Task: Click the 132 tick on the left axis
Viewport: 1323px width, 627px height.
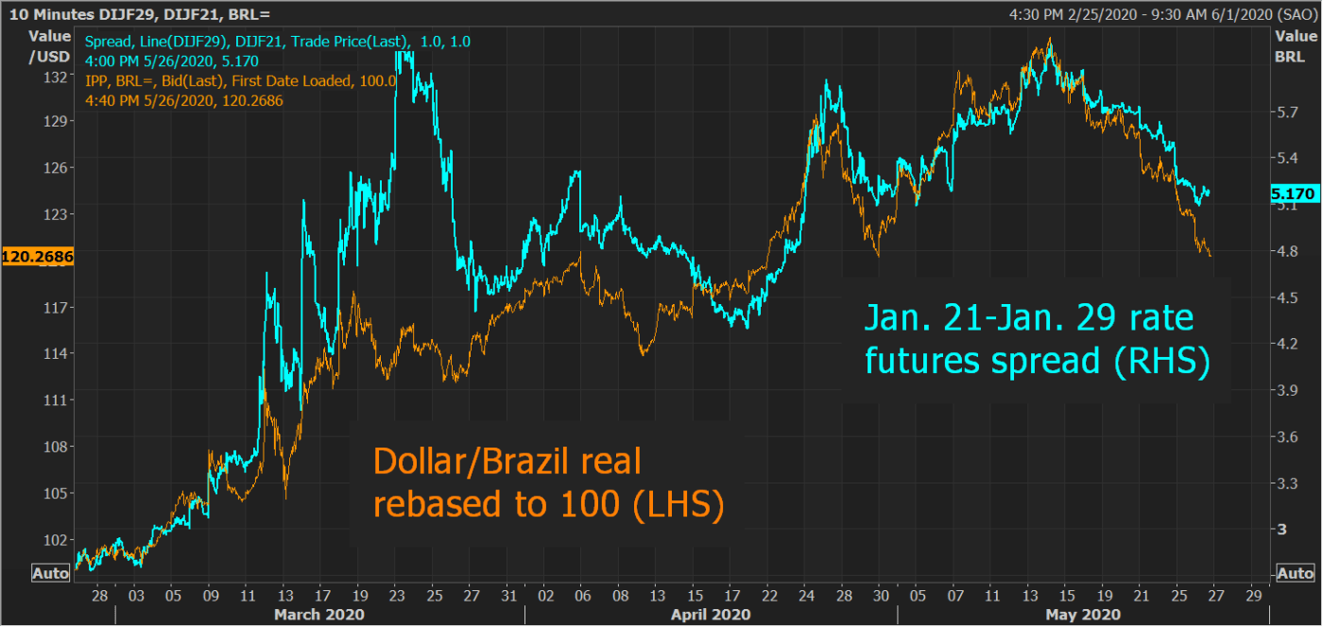Action: 57,76
